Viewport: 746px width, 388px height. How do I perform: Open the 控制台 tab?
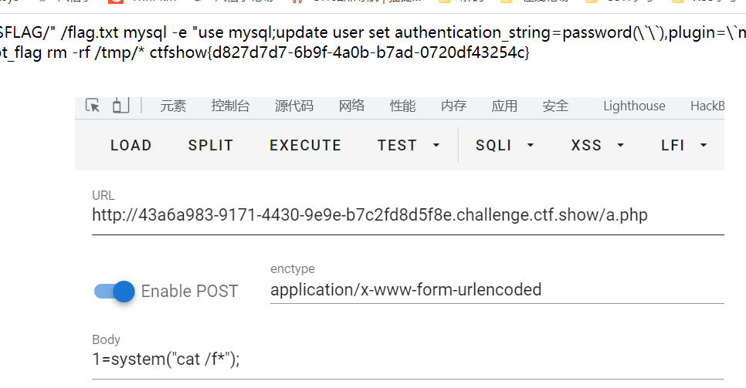[230, 106]
